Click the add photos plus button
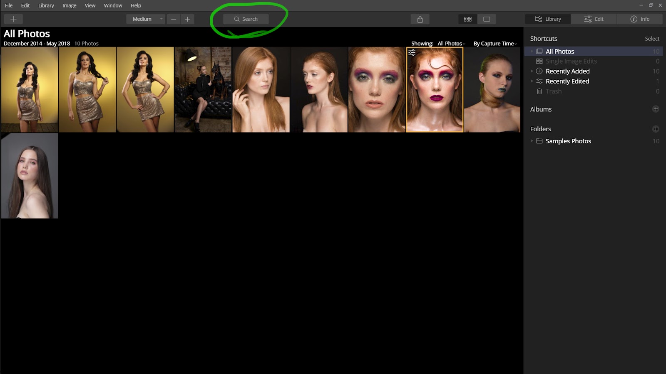 coord(13,19)
